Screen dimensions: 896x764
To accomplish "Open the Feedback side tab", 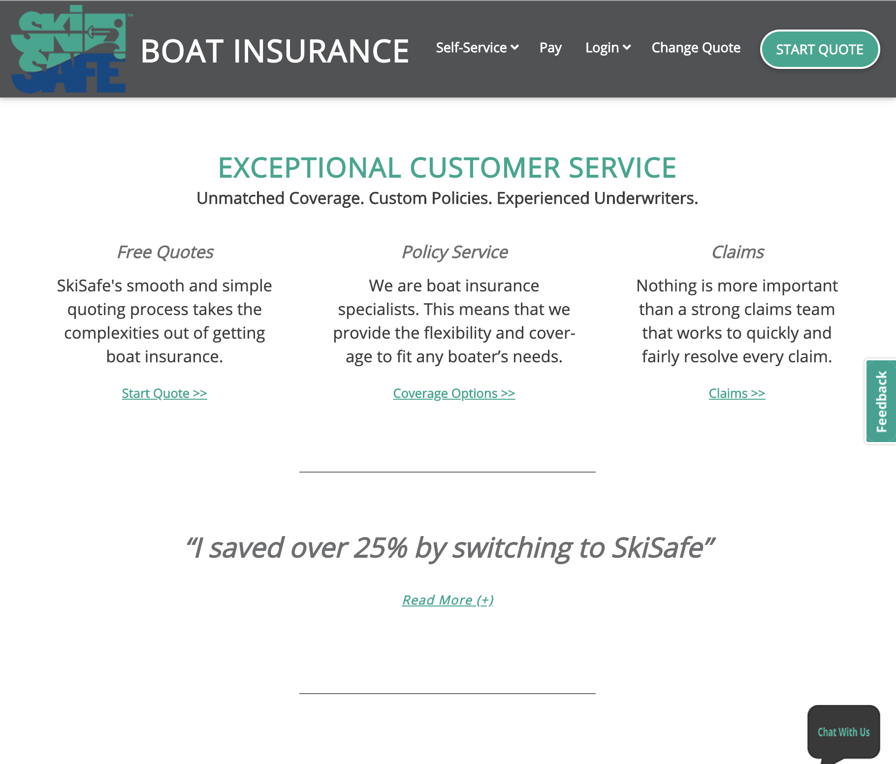I will tap(881, 401).
